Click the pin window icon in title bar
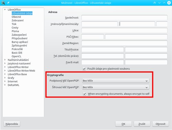This screenshot has width=172, height=130. tap(8, 3)
